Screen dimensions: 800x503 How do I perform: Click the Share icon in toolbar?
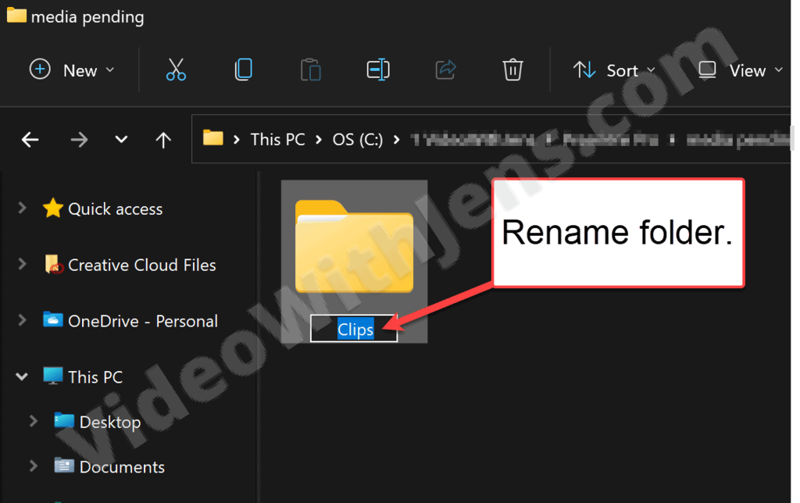(445, 70)
